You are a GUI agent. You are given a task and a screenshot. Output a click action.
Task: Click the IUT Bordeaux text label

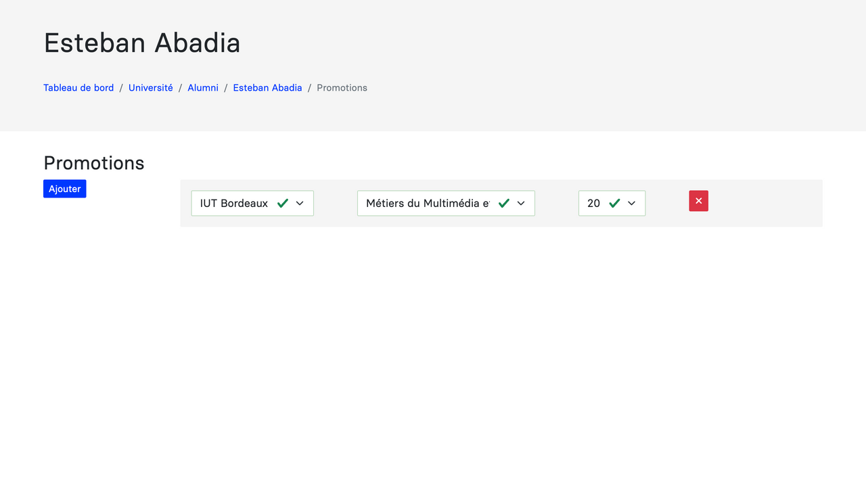[x=233, y=203]
